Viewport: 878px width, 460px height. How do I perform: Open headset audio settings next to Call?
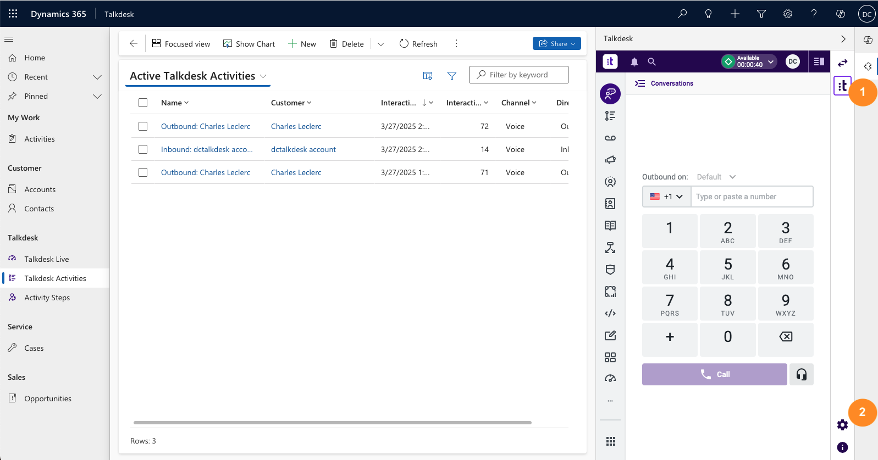click(x=802, y=374)
